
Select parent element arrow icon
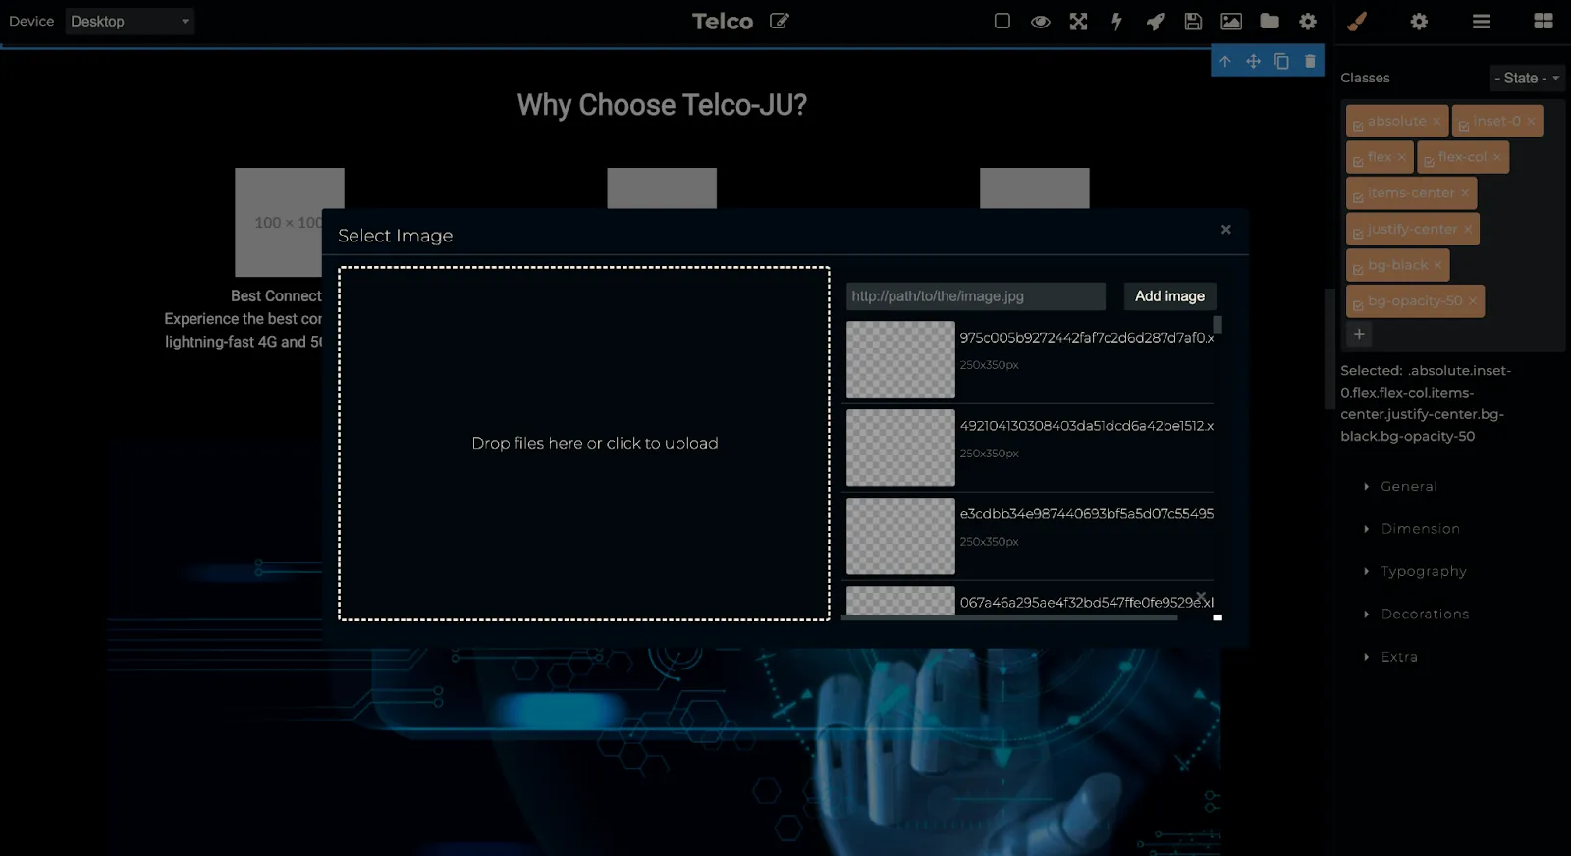point(1224,61)
